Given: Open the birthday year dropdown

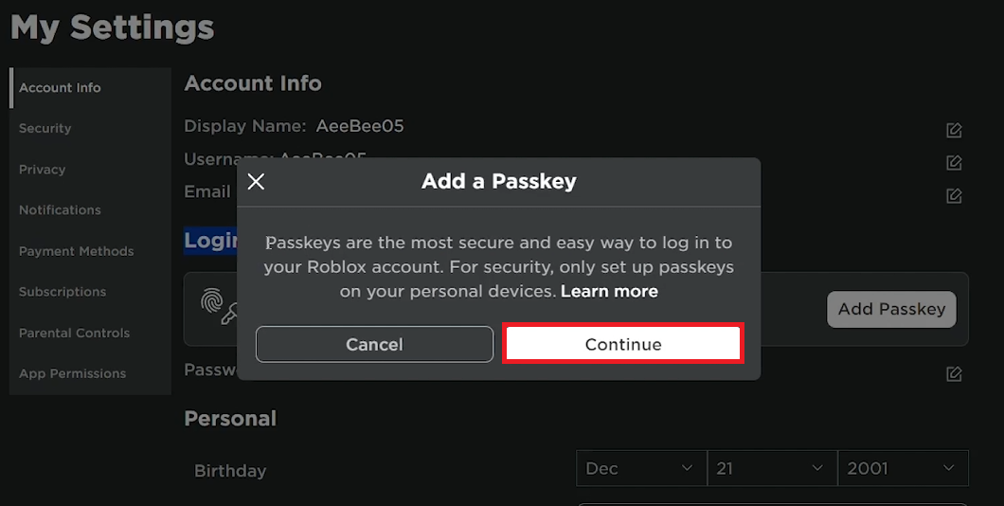Looking at the screenshot, I should [x=902, y=468].
